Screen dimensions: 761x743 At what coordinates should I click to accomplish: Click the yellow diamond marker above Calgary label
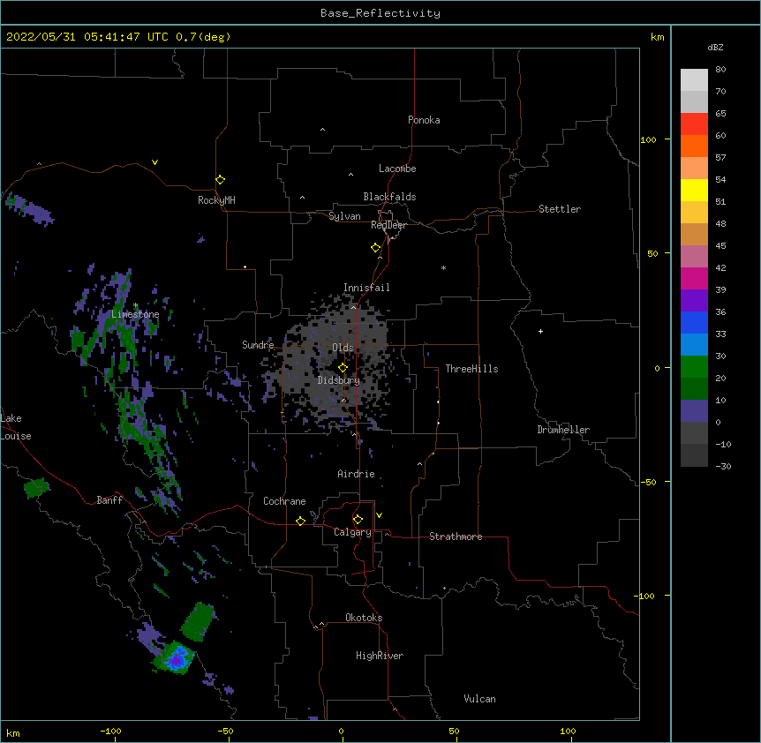click(358, 520)
